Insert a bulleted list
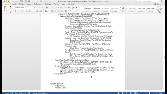 52,8
